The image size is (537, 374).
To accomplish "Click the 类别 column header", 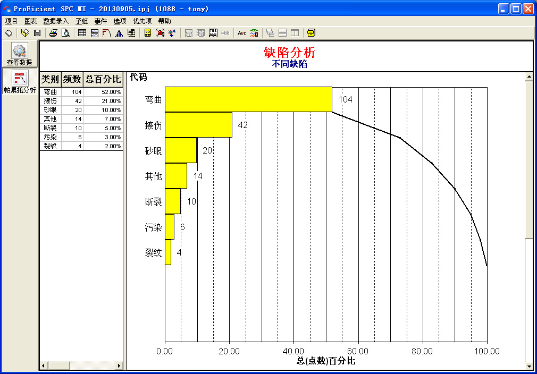I will [51, 79].
